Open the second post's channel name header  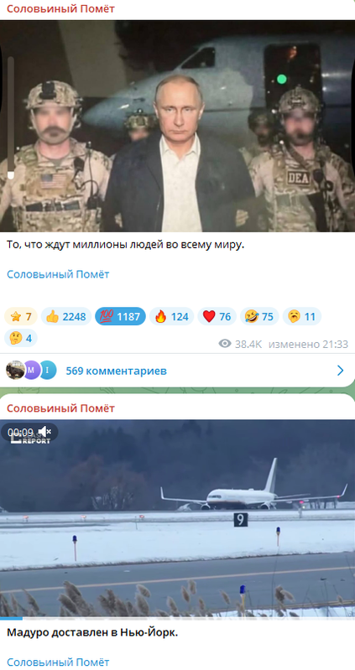tap(60, 408)
